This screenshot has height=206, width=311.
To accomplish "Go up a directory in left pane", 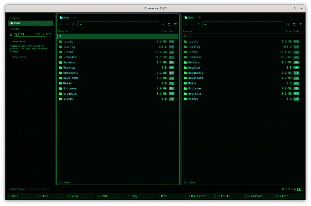I will (73, 24).
